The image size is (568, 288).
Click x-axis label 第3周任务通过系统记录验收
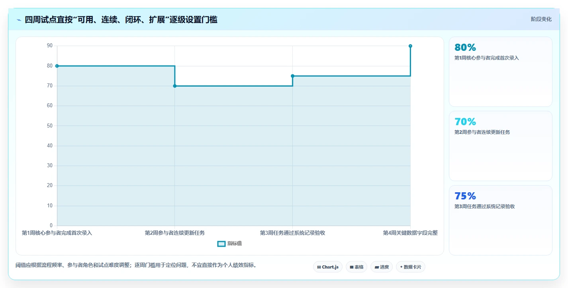tap(292, 233)
